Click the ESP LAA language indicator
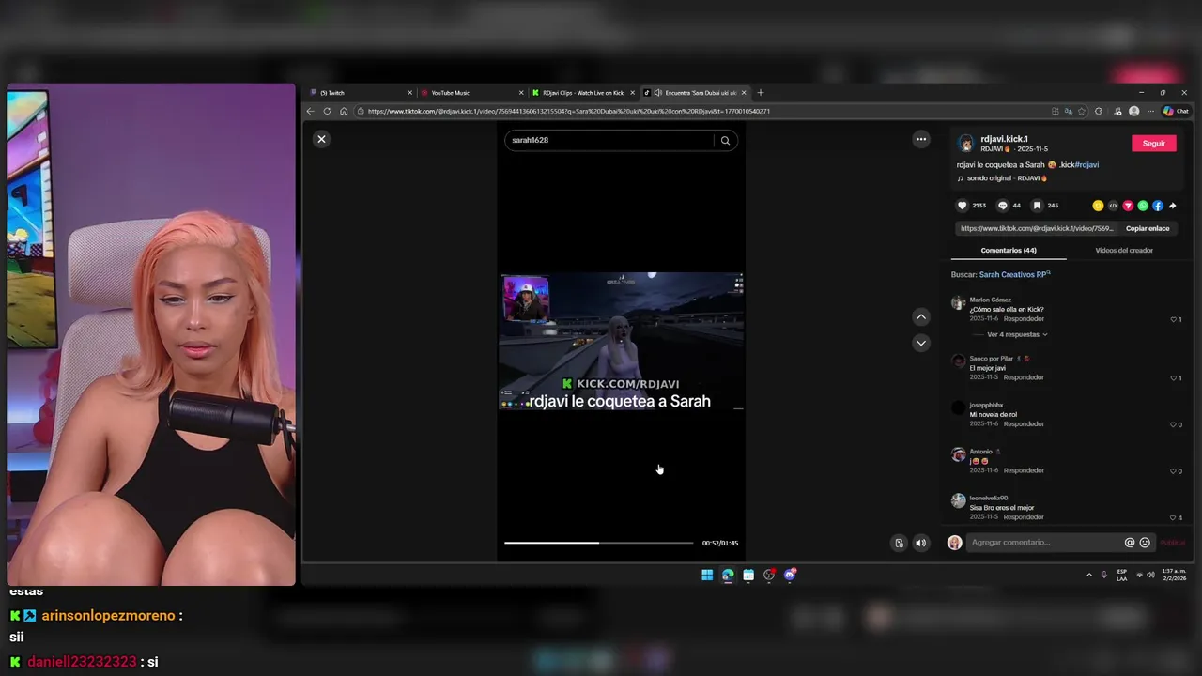Screen dimensions: 1202x676 click(x=1122, y=576)
